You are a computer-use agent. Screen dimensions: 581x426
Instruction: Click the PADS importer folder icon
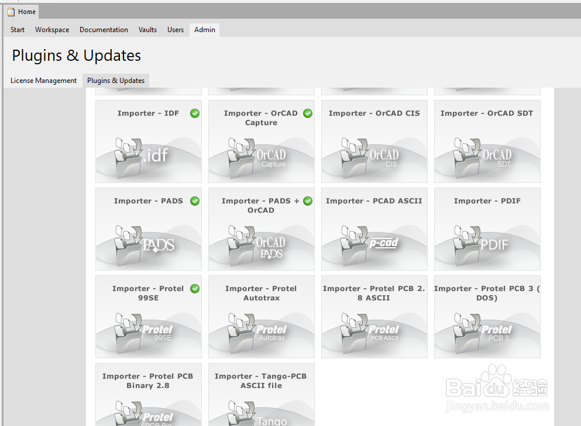(145, 245)
